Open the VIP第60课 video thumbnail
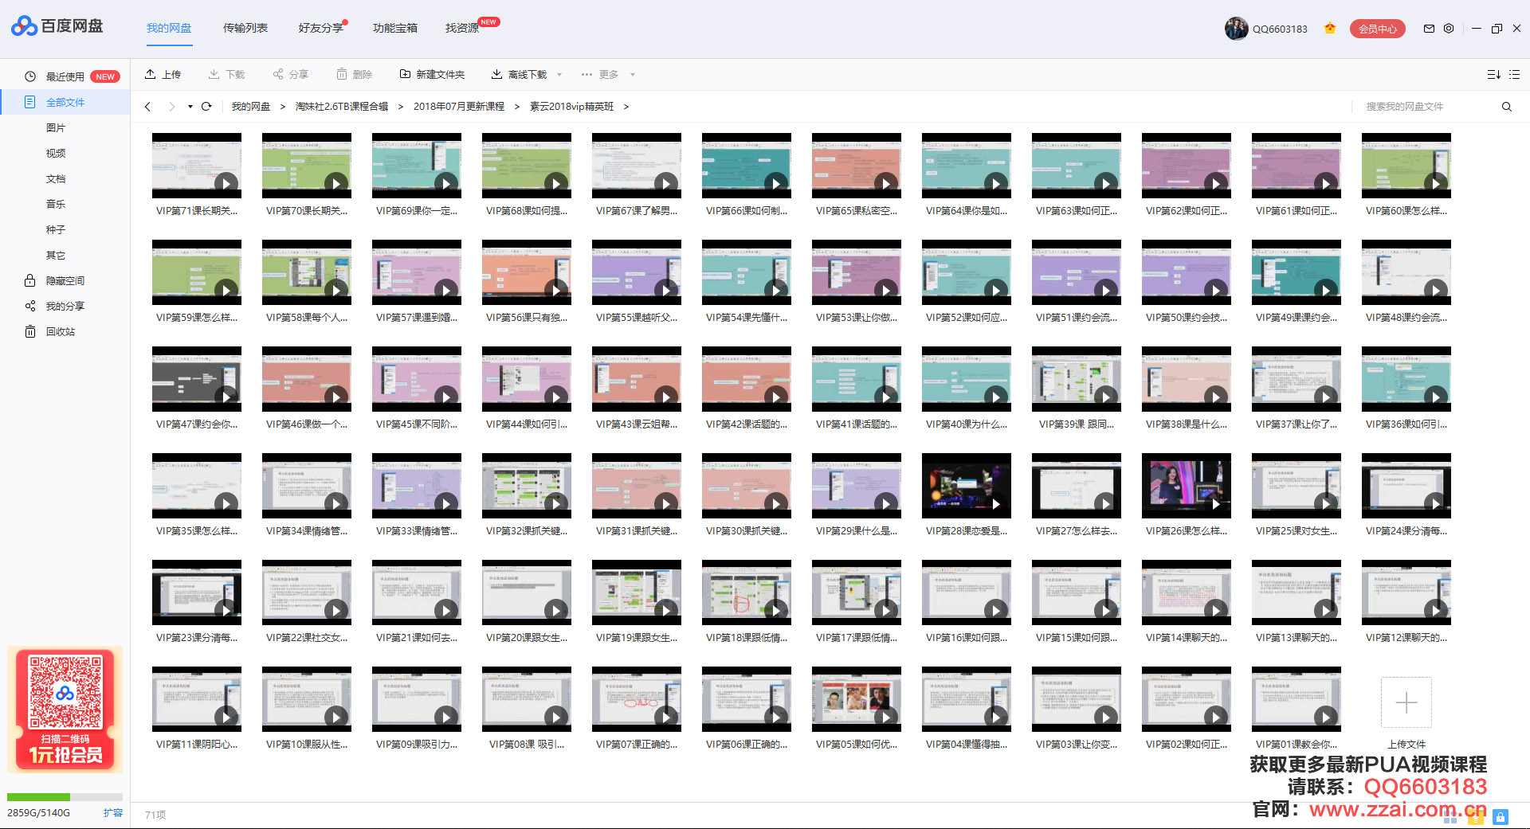 tap(1406, 166)
